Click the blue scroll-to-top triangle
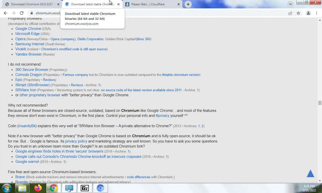 tap(310, 173)
